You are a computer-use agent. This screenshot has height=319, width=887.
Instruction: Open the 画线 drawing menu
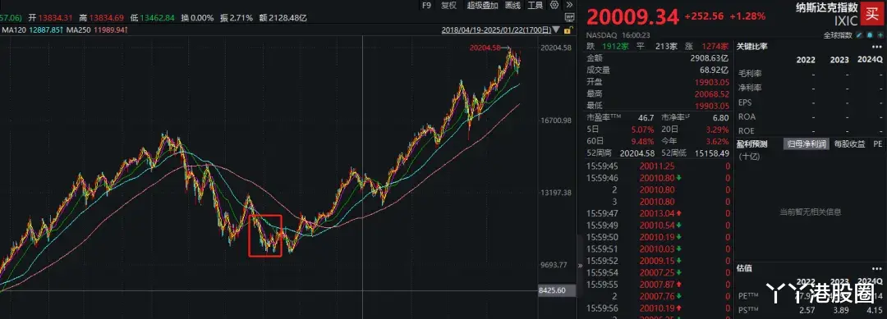point(512,5)
